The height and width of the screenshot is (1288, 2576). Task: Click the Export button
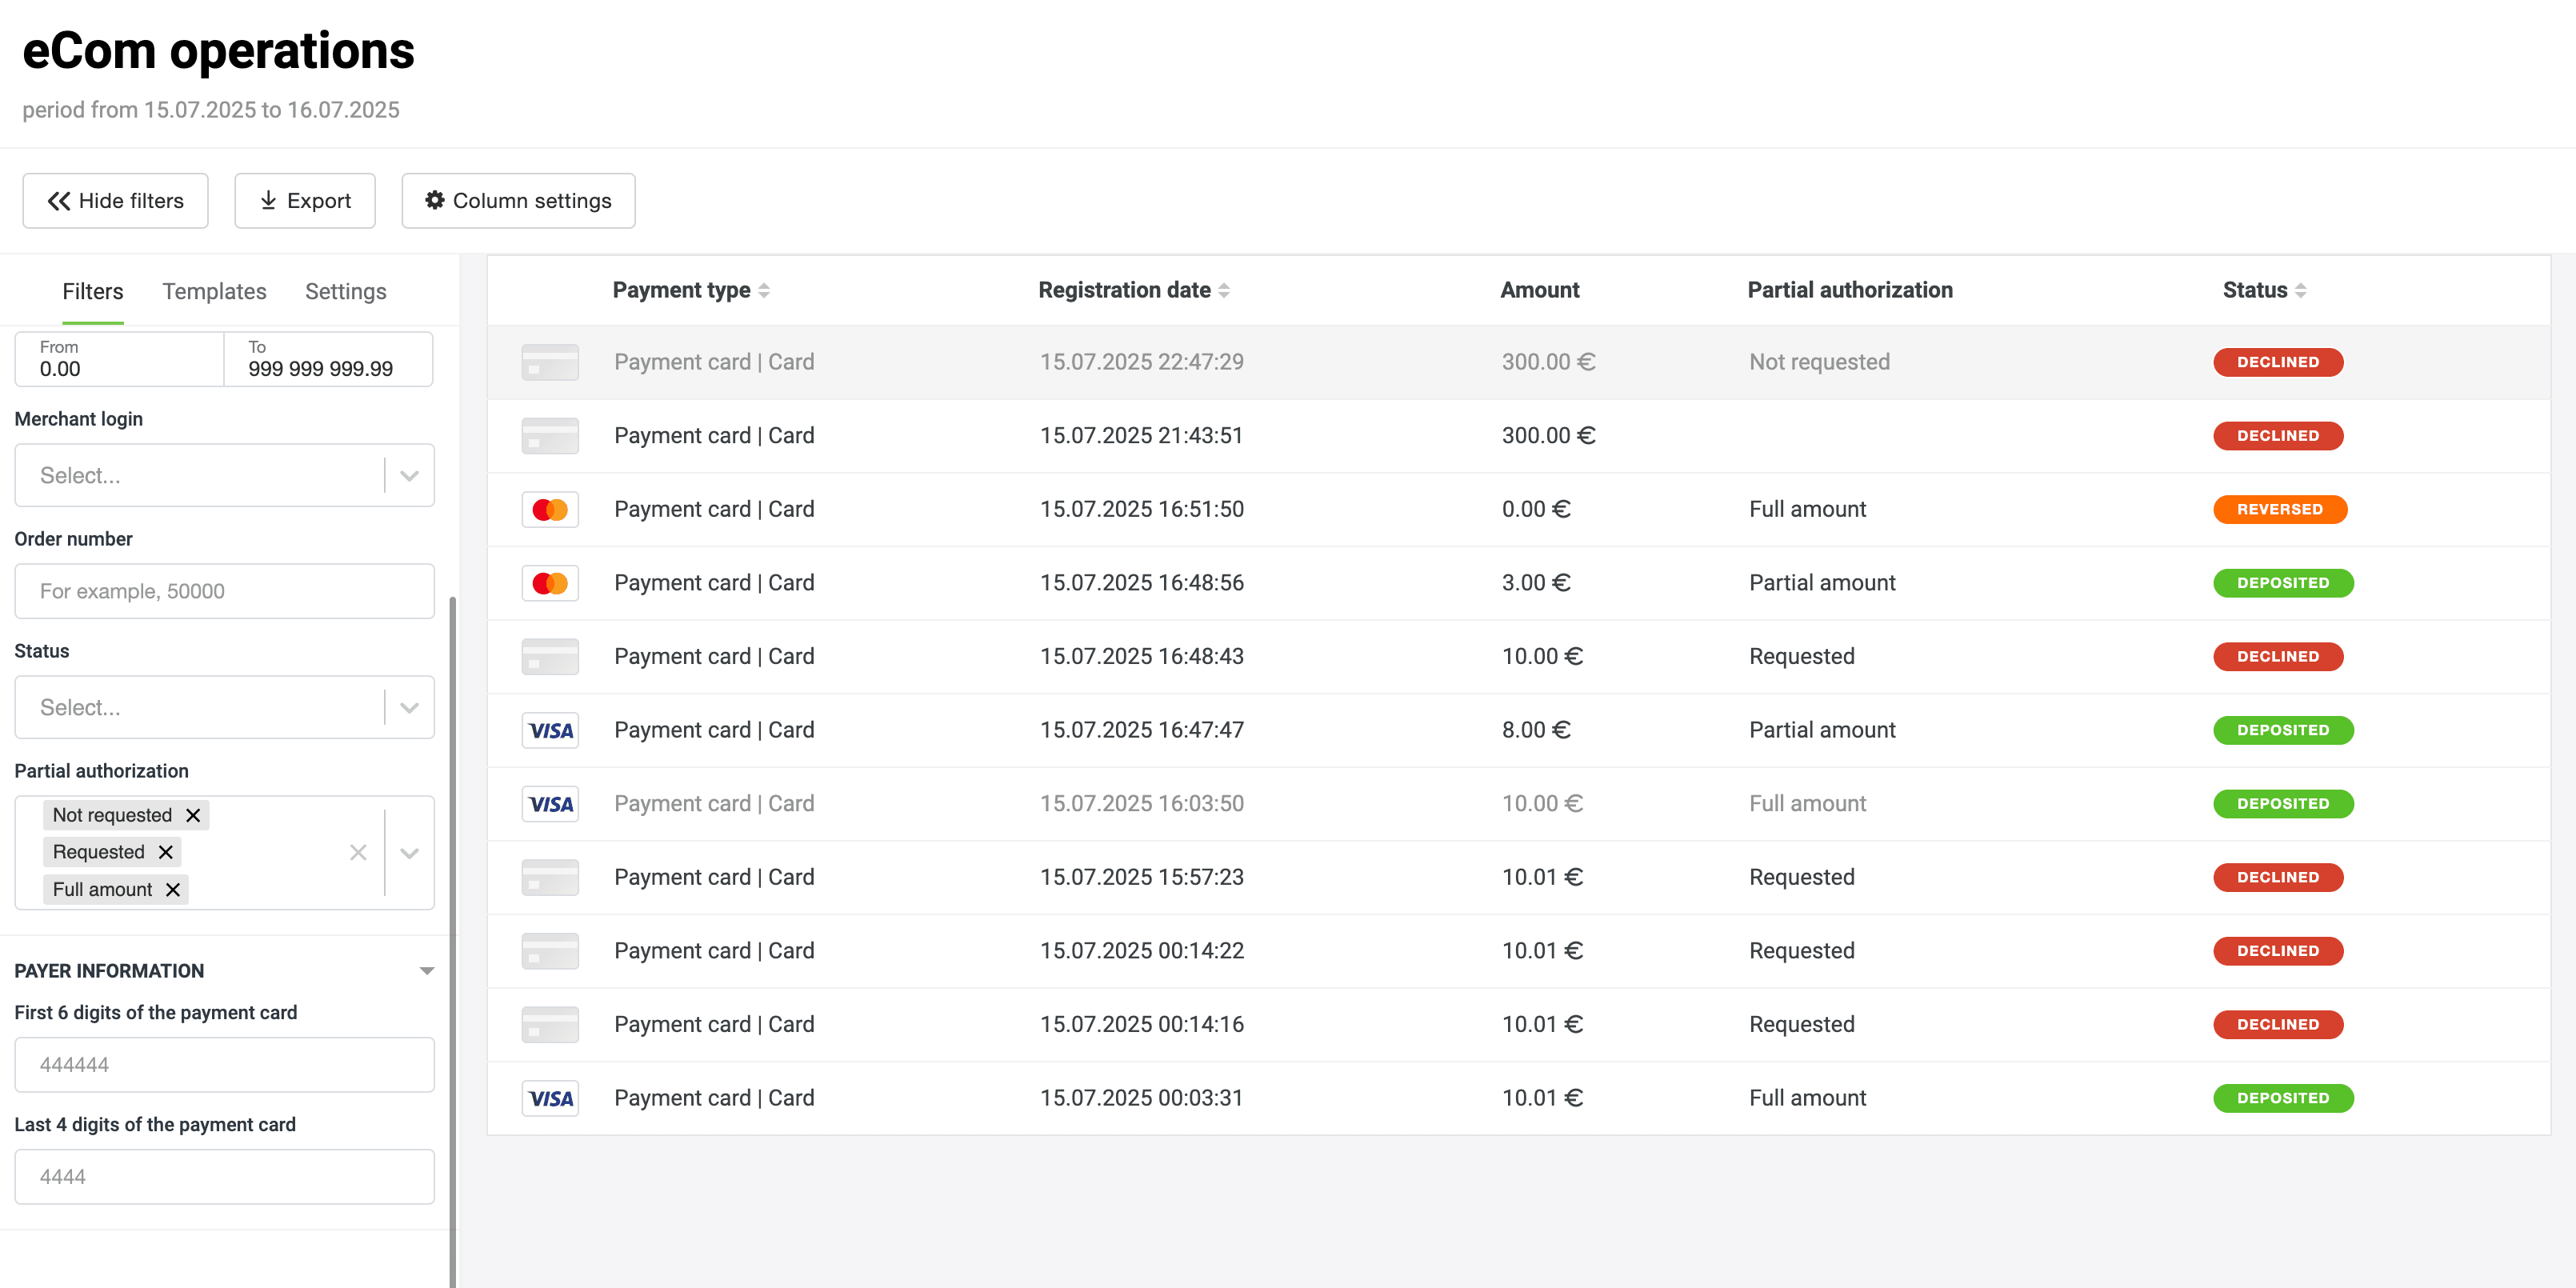click(305, 201)
